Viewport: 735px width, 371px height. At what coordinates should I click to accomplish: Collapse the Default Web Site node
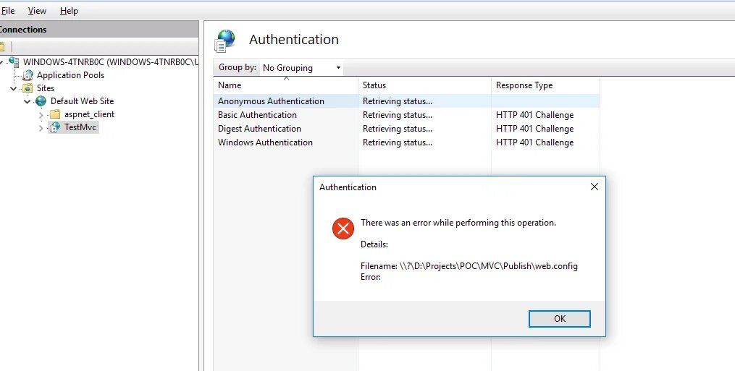pyautogui.click(x=28, y=101)
